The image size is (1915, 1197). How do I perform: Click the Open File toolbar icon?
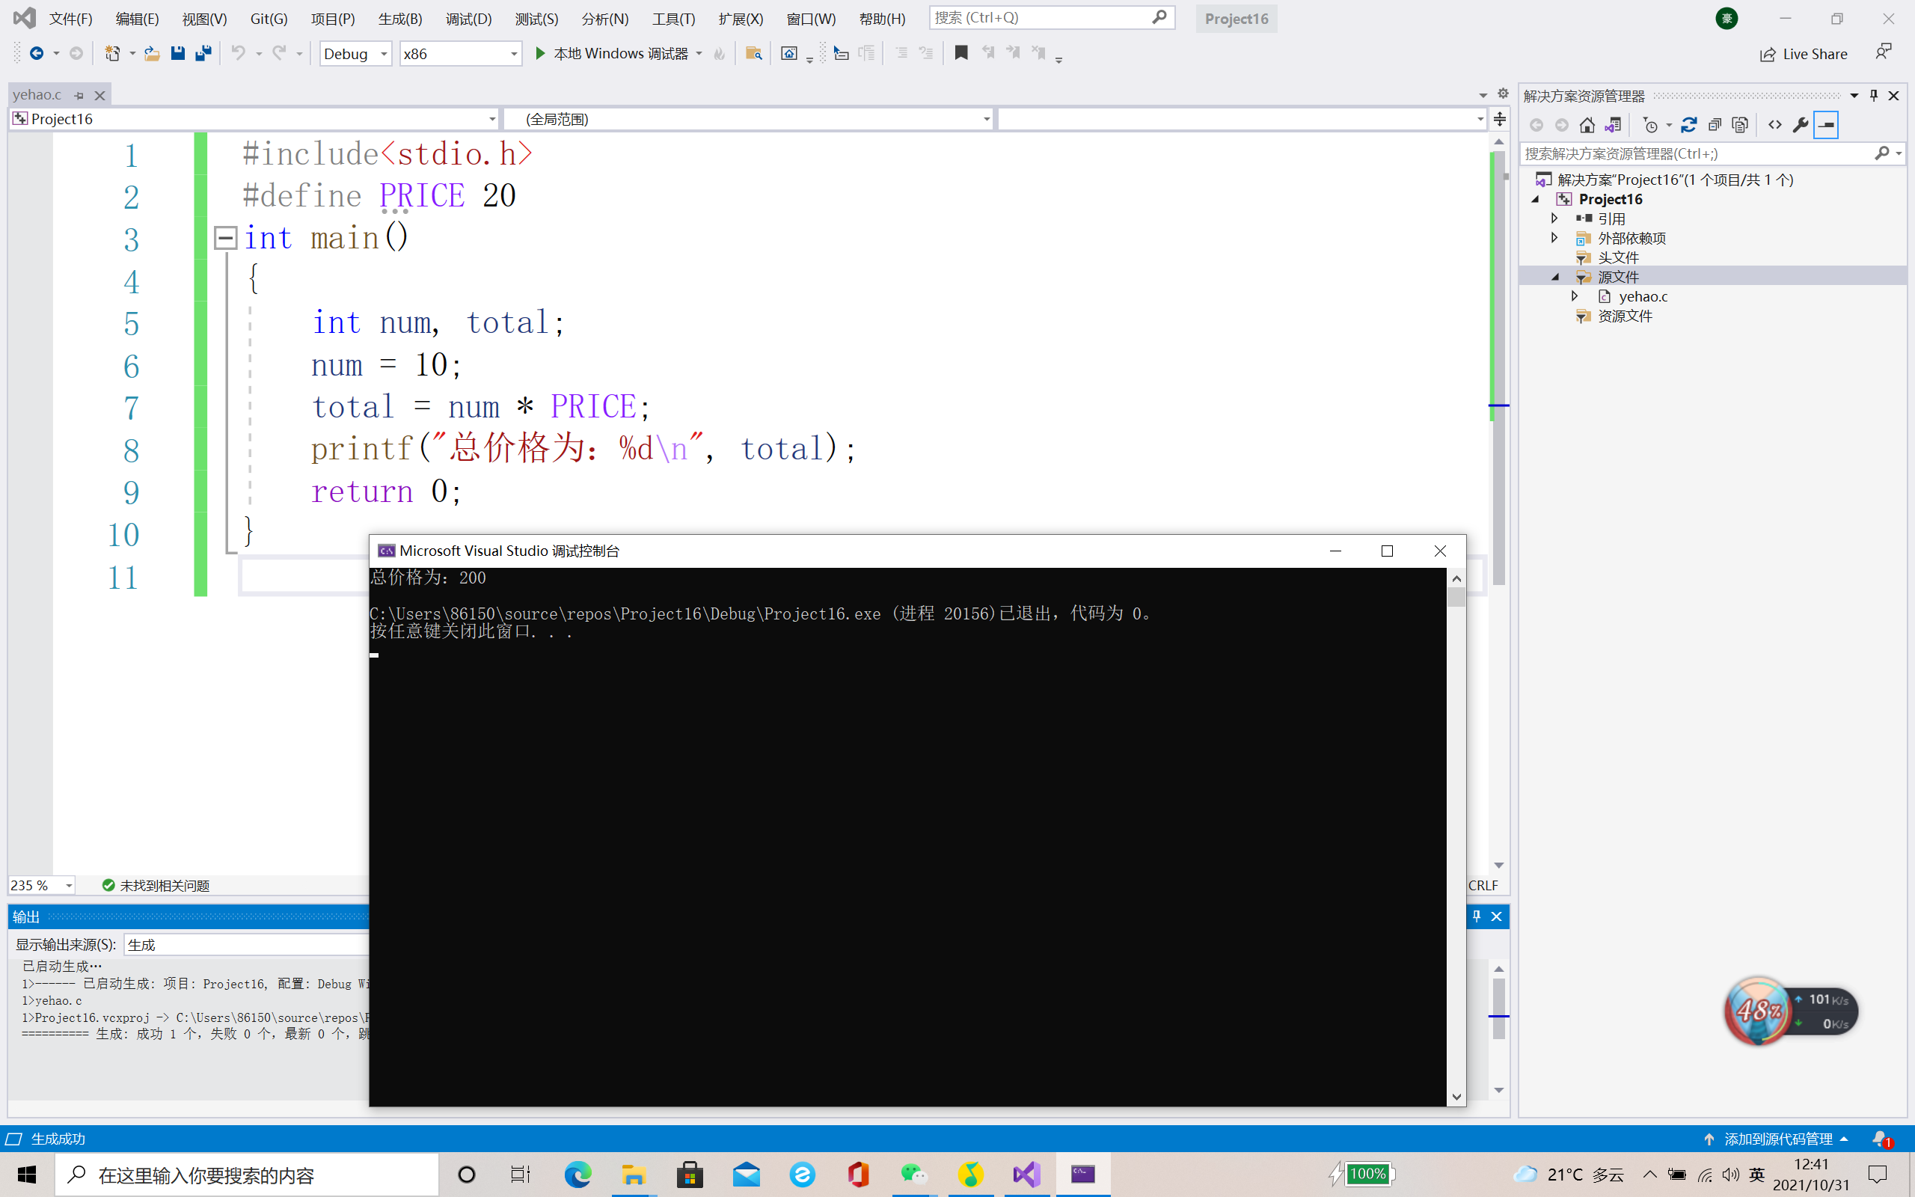152,53
